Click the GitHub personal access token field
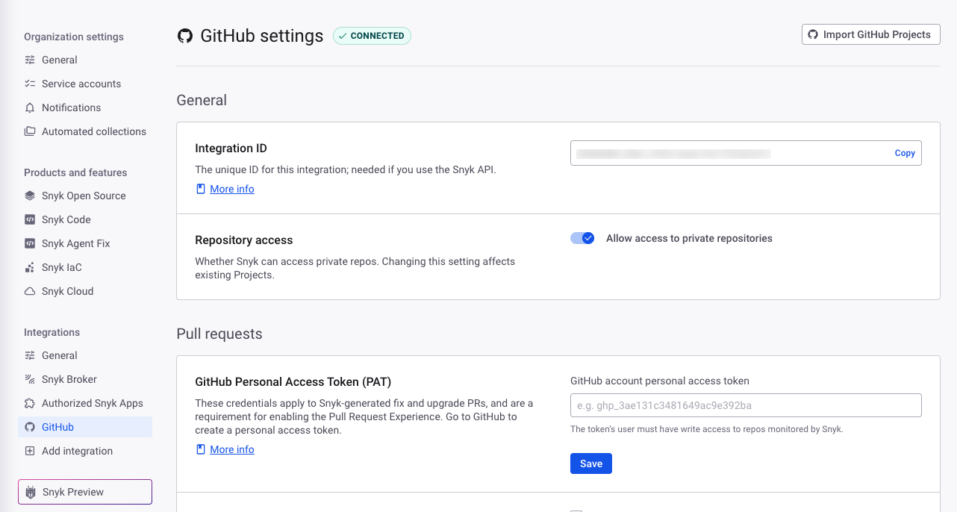The width and height of the screenshot is (957, 512). [745, 405]
